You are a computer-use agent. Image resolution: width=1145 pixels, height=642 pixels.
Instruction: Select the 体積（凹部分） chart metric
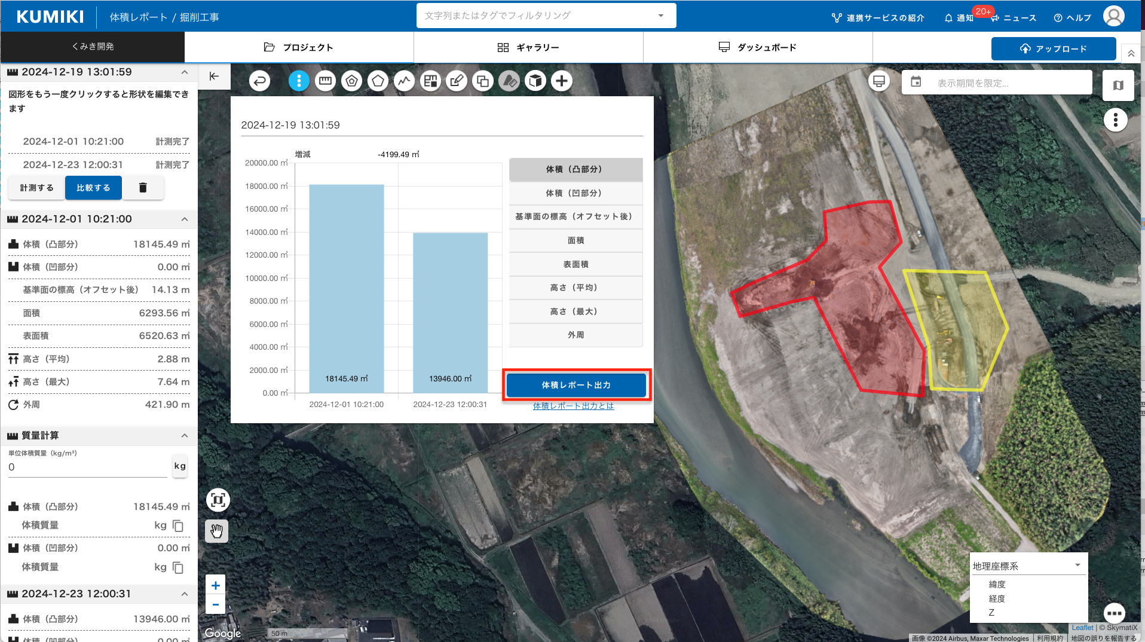point(575,193)
